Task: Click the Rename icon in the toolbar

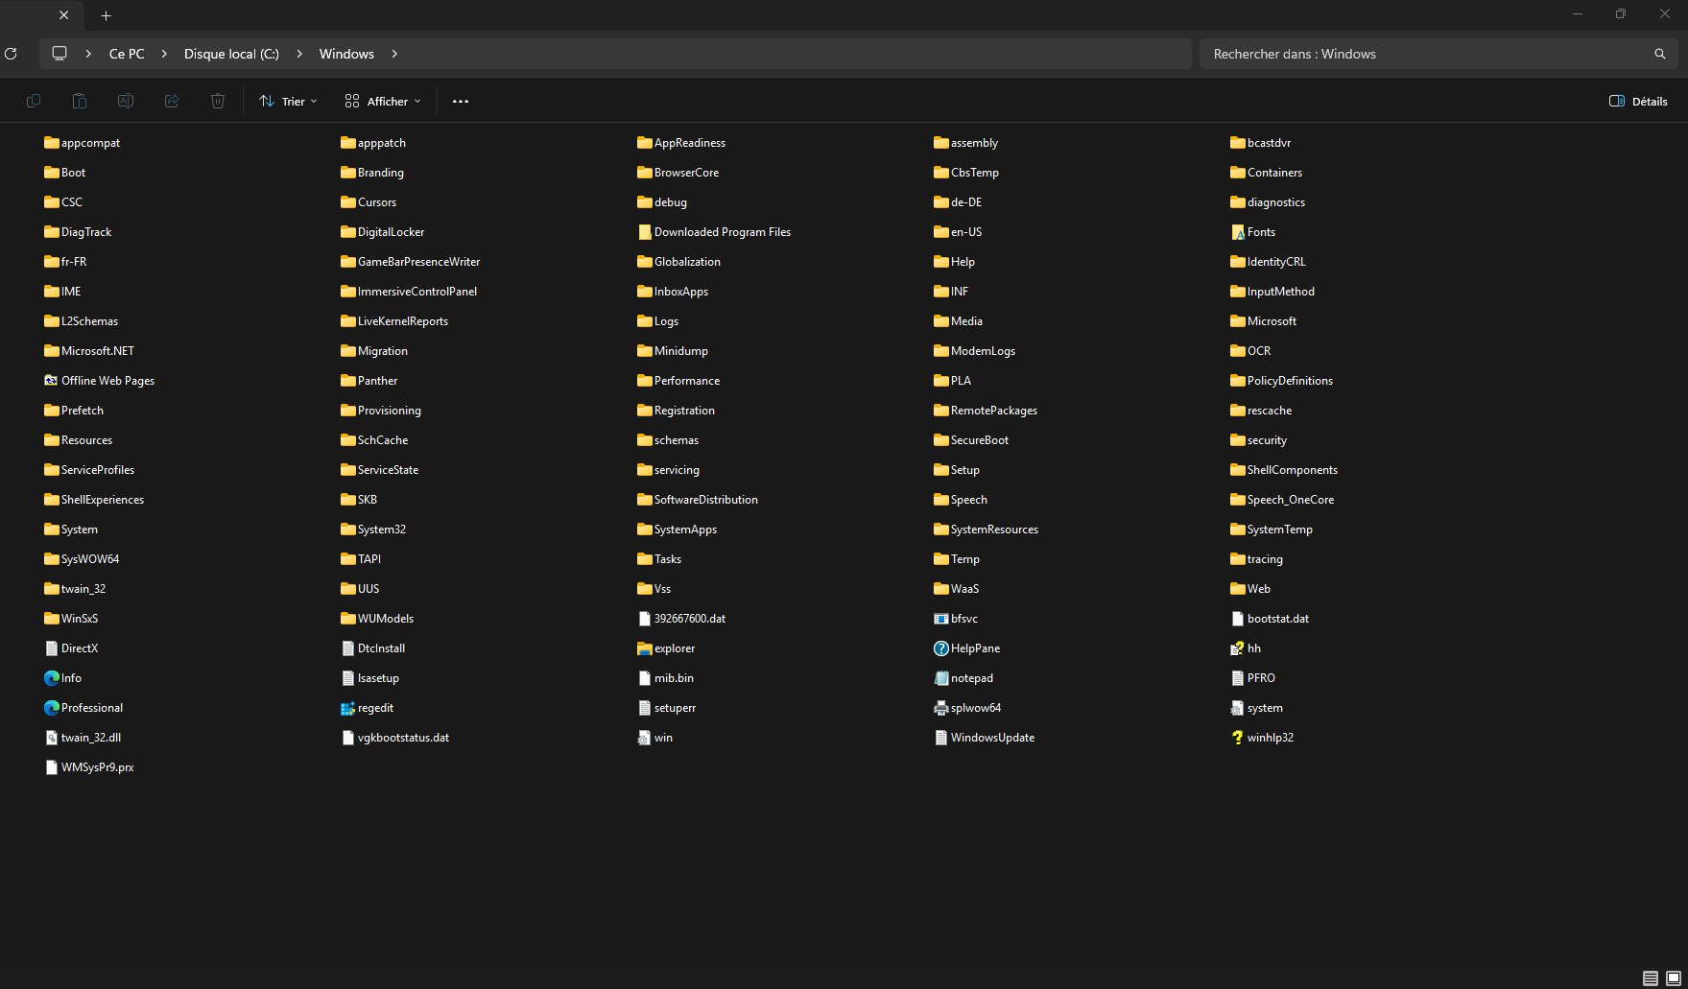Action: 126,101
